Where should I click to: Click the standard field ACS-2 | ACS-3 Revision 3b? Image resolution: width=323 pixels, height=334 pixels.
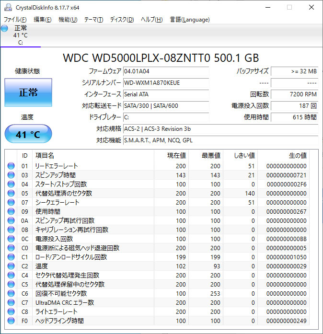221,129
